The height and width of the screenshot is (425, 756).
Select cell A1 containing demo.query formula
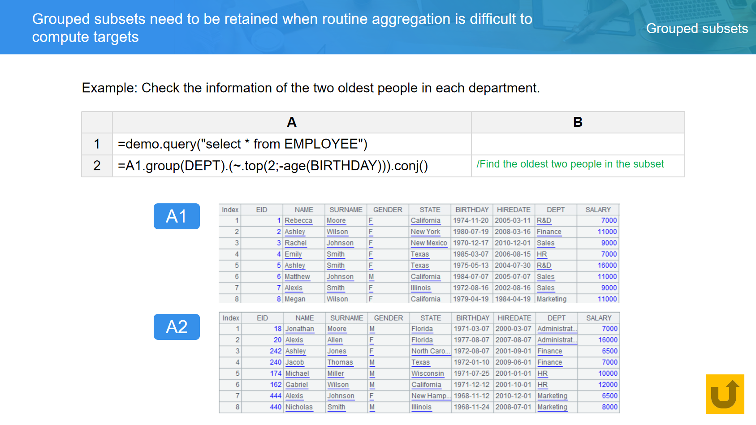click(291, 144)
